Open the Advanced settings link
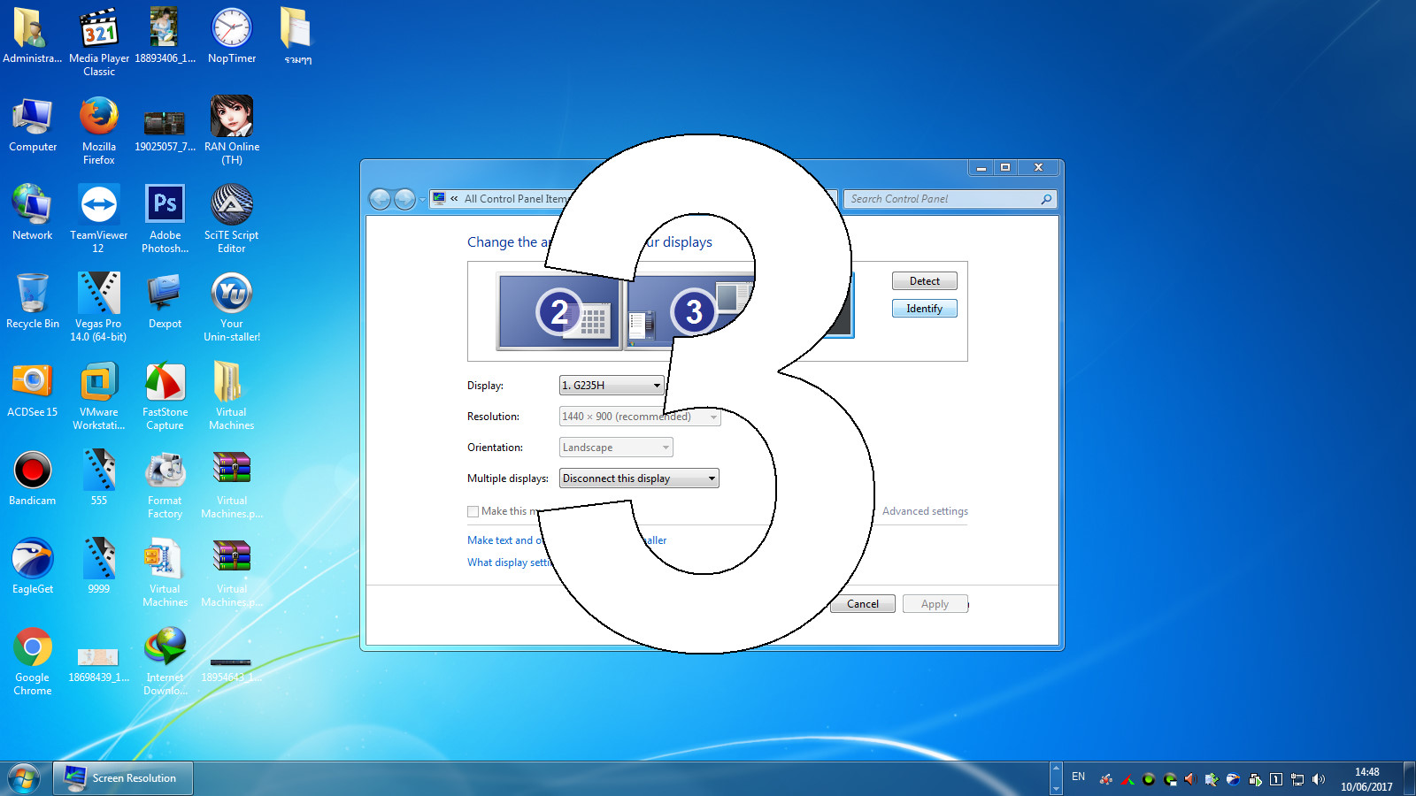Image resolution: width=1416 pixels, height=796 pixels. click(925, 511)
